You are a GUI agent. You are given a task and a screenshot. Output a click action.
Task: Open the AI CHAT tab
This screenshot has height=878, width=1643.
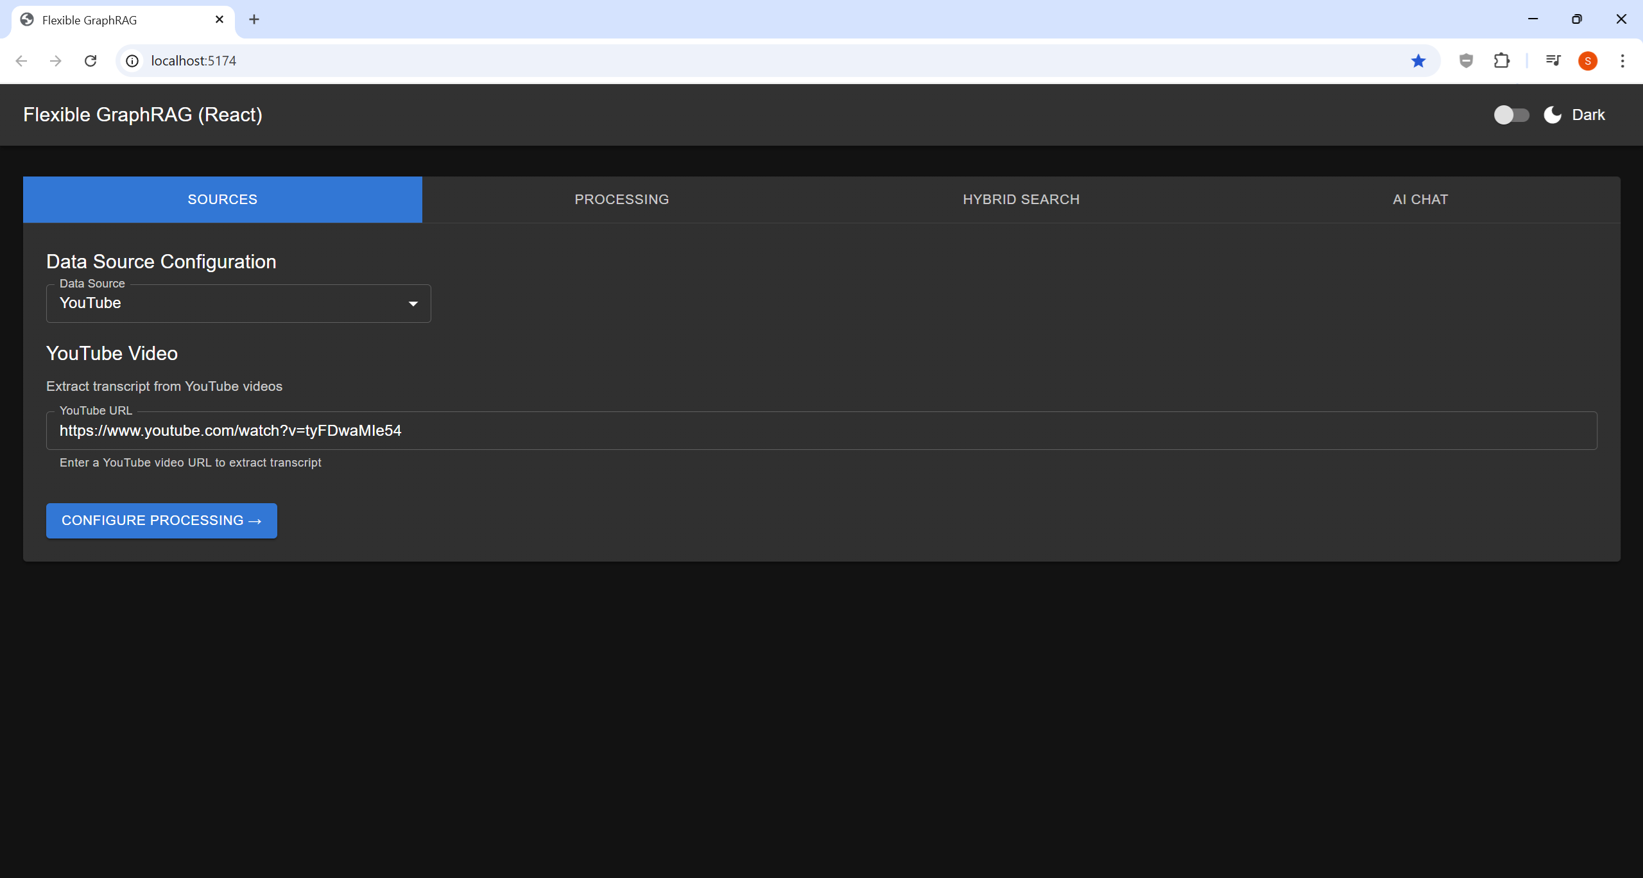click(1418, 199)
